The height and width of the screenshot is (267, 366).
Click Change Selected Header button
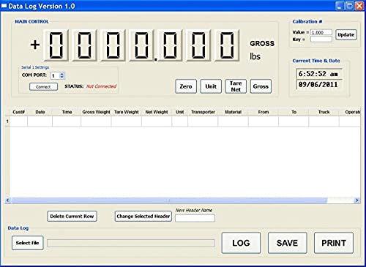point(143,217)
